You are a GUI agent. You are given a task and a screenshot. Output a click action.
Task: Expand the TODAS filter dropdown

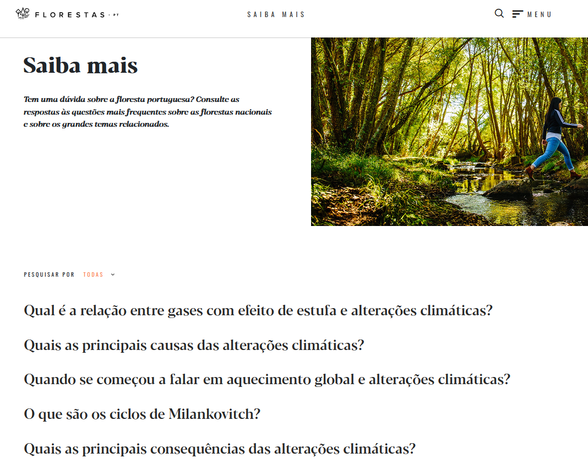pyautogui.click(x=93, y=275)
